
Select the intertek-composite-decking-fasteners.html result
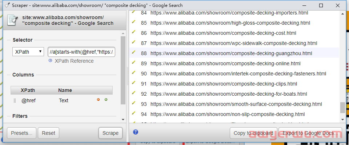click(x=238, y=74)
